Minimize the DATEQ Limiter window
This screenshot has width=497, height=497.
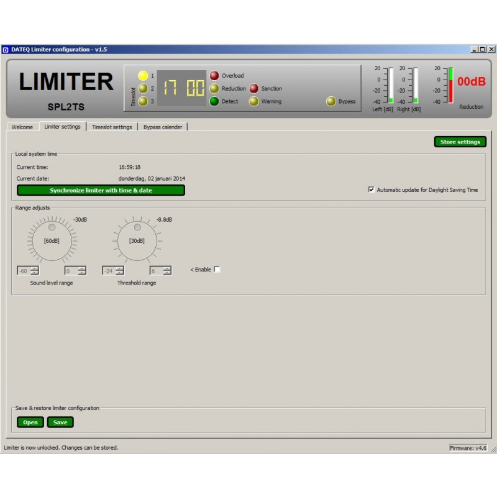pos(475,50)
